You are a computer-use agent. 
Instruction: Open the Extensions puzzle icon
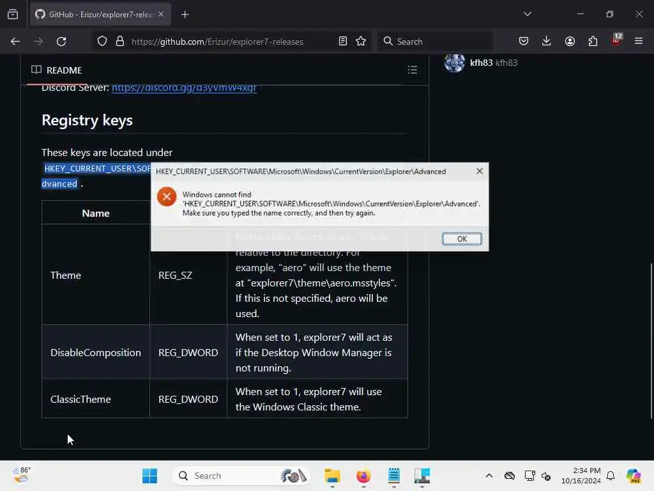pyautogui.click(x=593, y=42)
